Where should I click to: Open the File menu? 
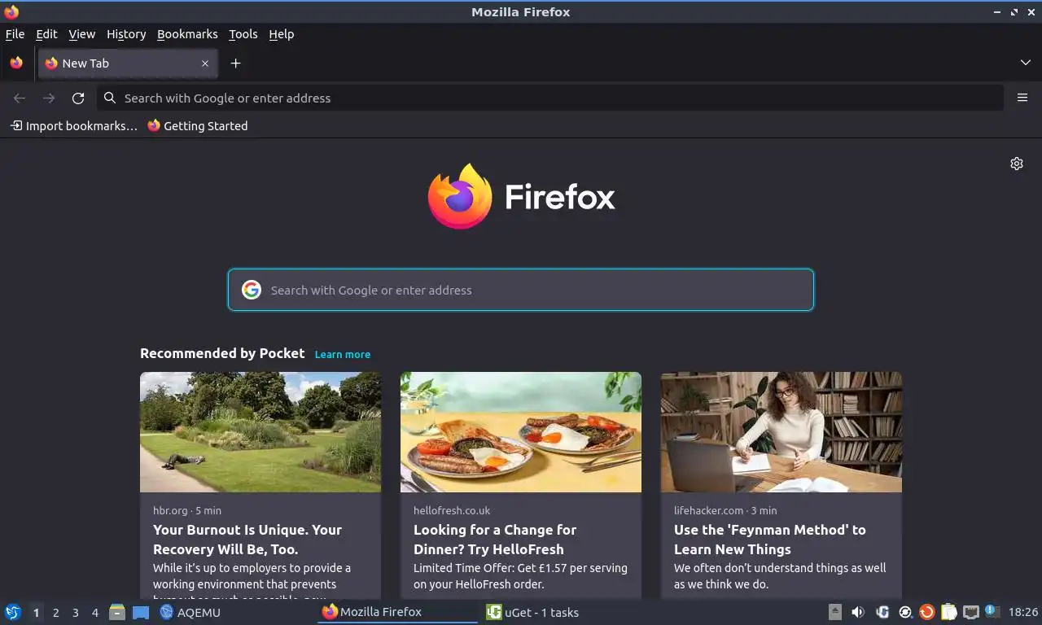tap(15, 34)
